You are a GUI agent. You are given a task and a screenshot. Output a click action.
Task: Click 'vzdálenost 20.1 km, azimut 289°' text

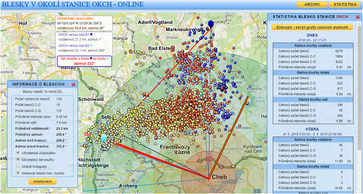click(82, 50)
